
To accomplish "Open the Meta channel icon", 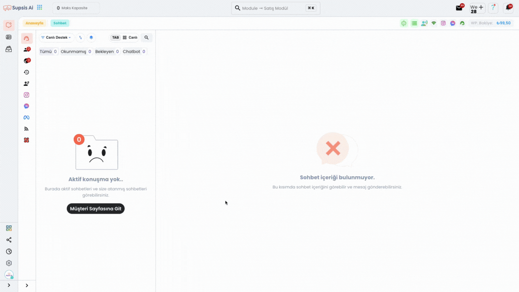I will coord(27,118).
